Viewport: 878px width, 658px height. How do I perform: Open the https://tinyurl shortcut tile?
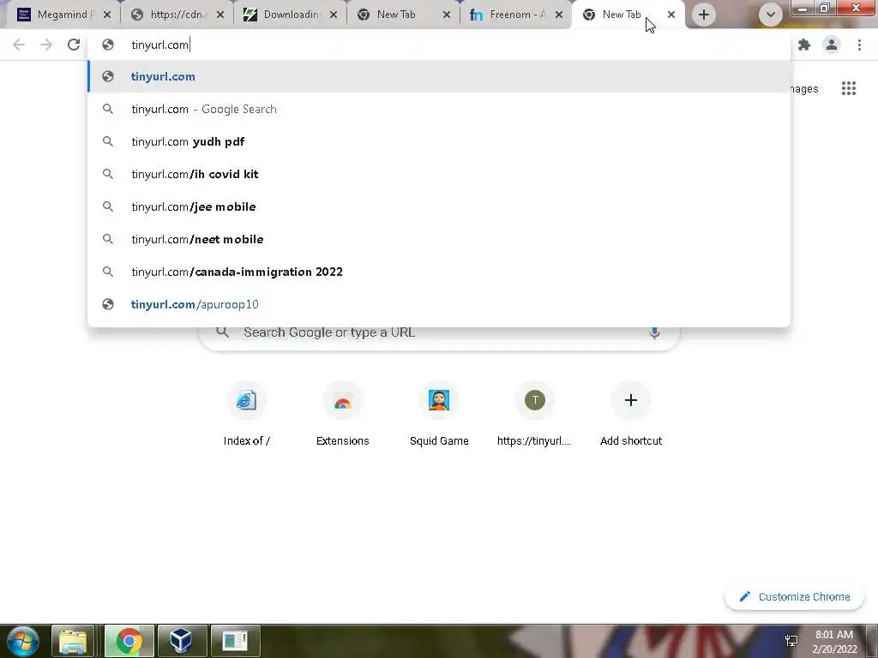coord(535,414)
